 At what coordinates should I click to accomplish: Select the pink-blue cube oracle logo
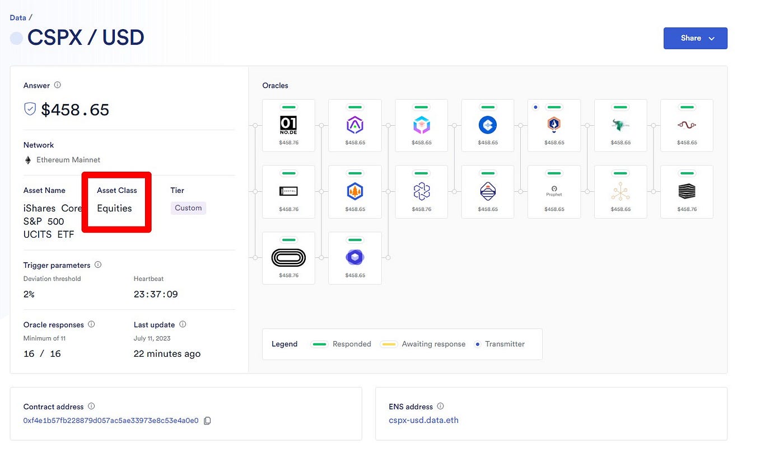point(422,125)
